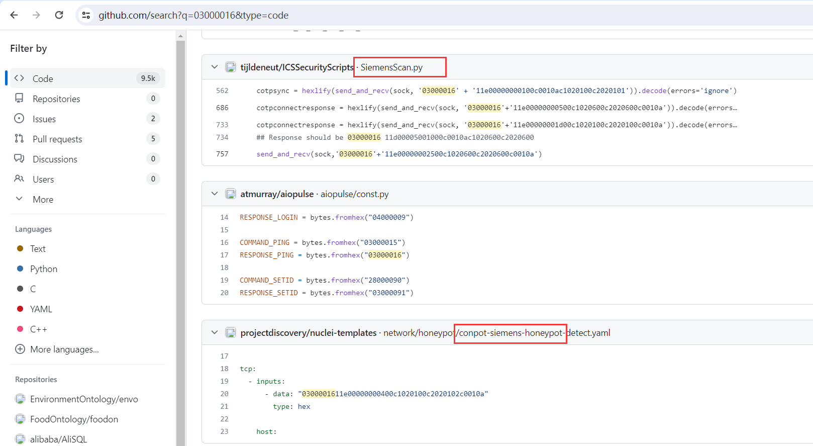Click projectdiscovery repository avatar icon

click(x=231, y=332)
